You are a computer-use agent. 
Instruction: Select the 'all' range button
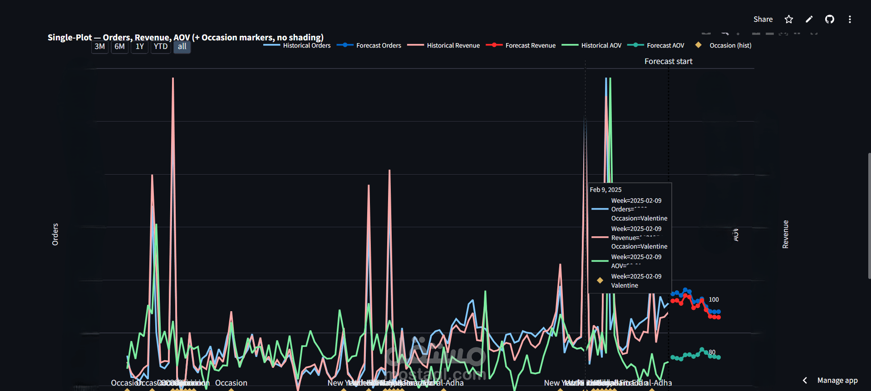coord(182,47)
